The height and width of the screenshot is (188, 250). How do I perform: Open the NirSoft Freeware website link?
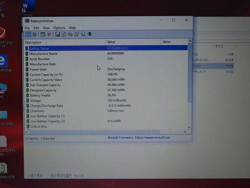139,138
